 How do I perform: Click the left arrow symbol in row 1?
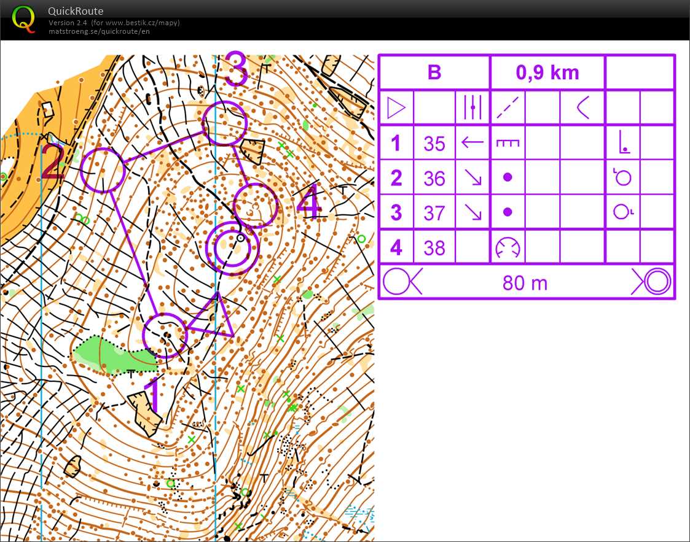click(x=472, y=143)
